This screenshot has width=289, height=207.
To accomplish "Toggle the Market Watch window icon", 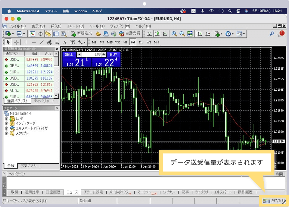I will (33, 34).
